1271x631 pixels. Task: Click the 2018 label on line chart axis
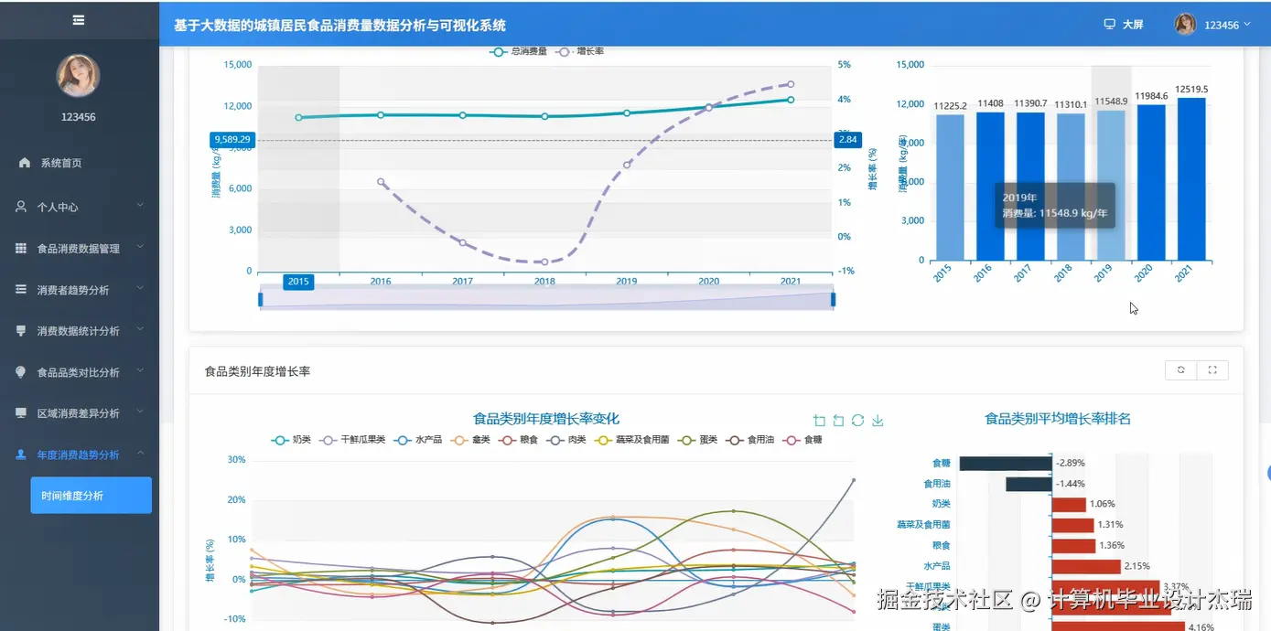(544, 282)
